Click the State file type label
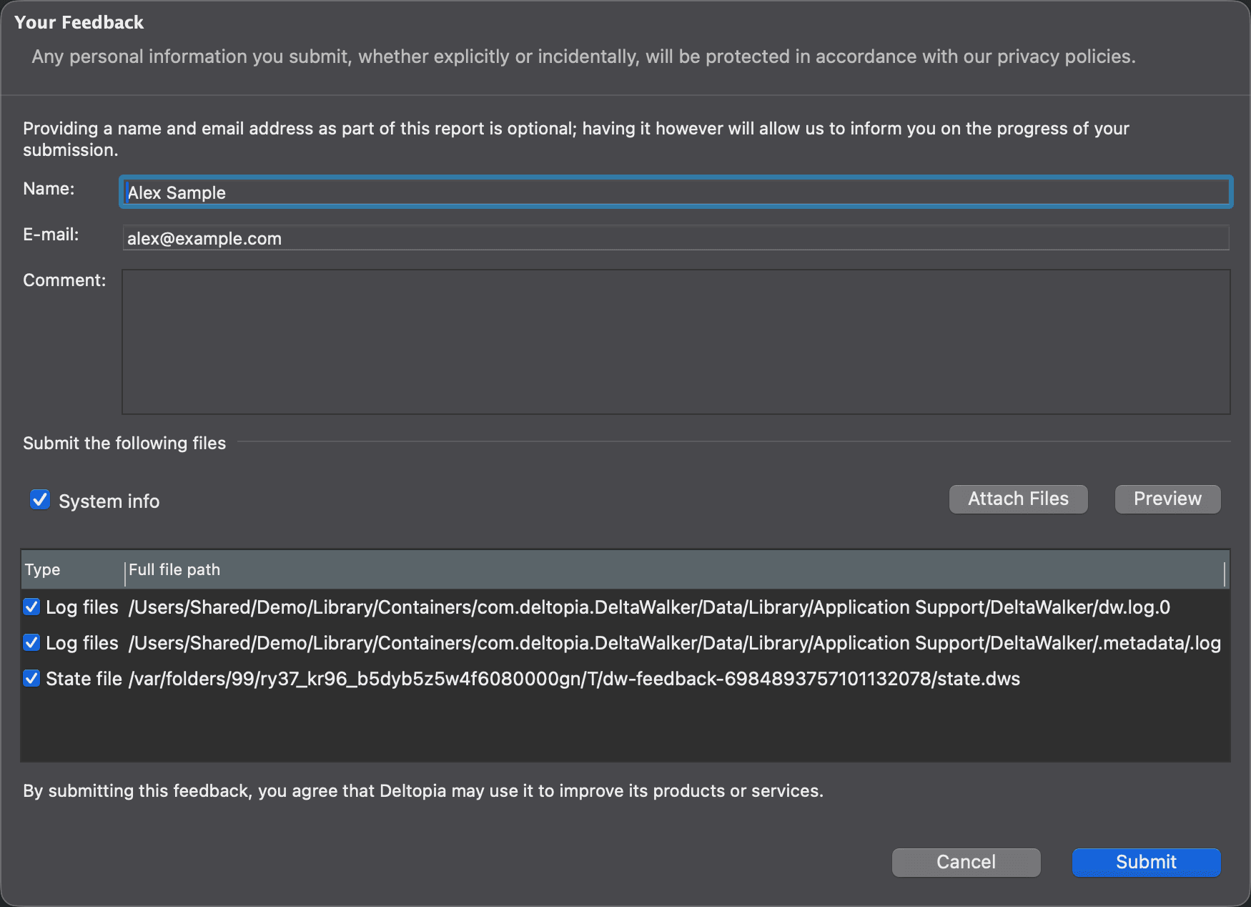1251x907 pixels. [84, 679]
